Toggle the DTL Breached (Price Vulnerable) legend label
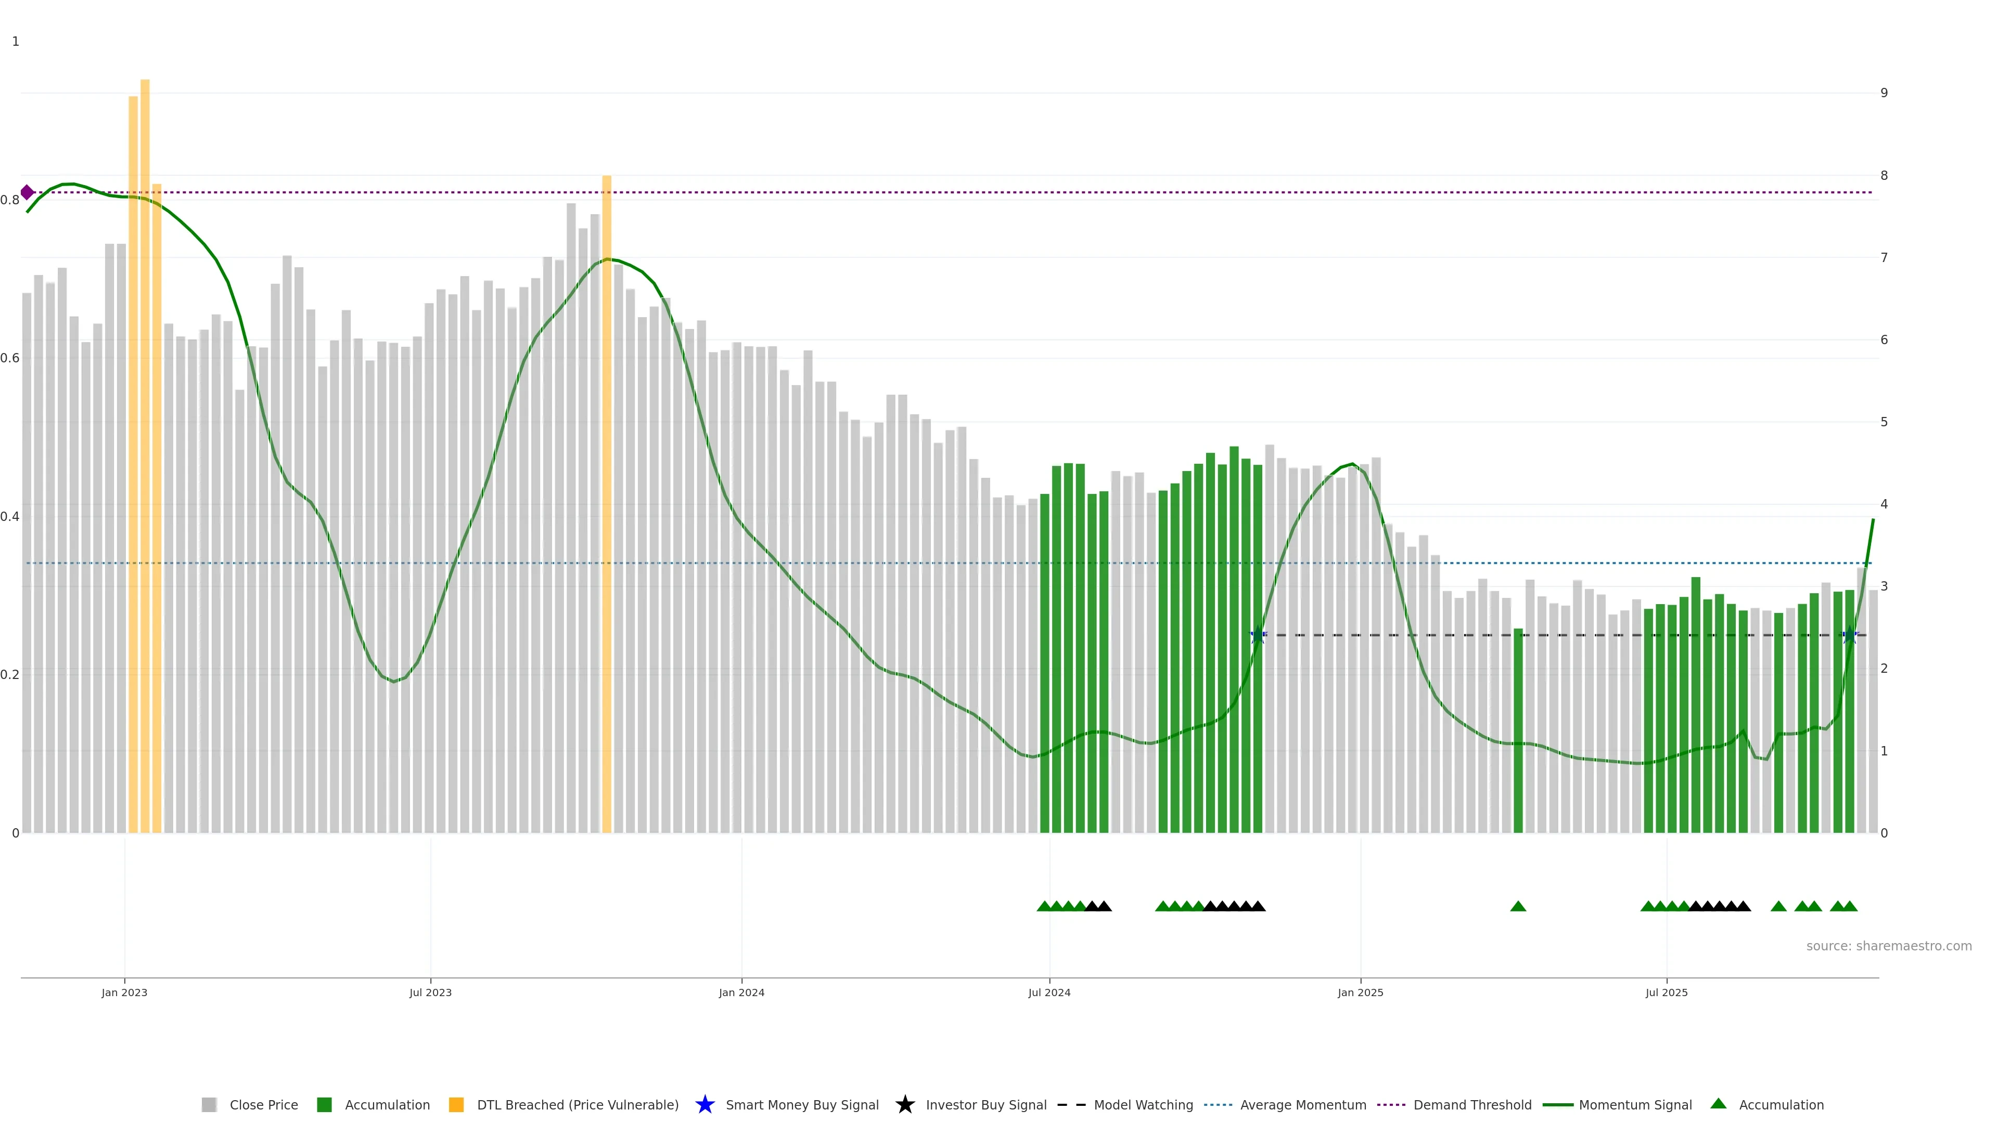 (577, 1104)
